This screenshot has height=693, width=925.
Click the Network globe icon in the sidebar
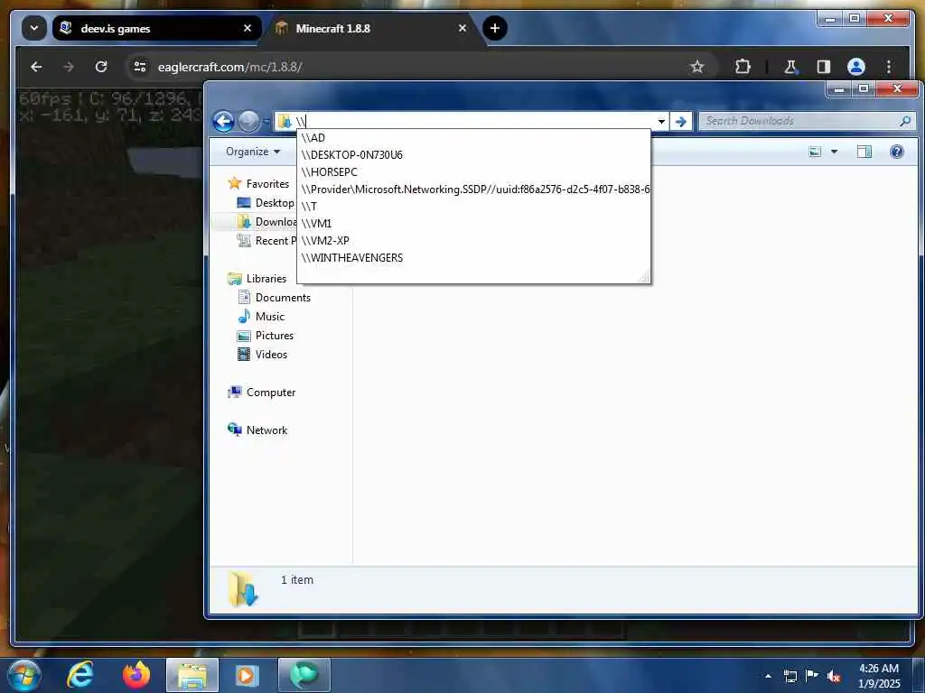(x=234, y=430)
